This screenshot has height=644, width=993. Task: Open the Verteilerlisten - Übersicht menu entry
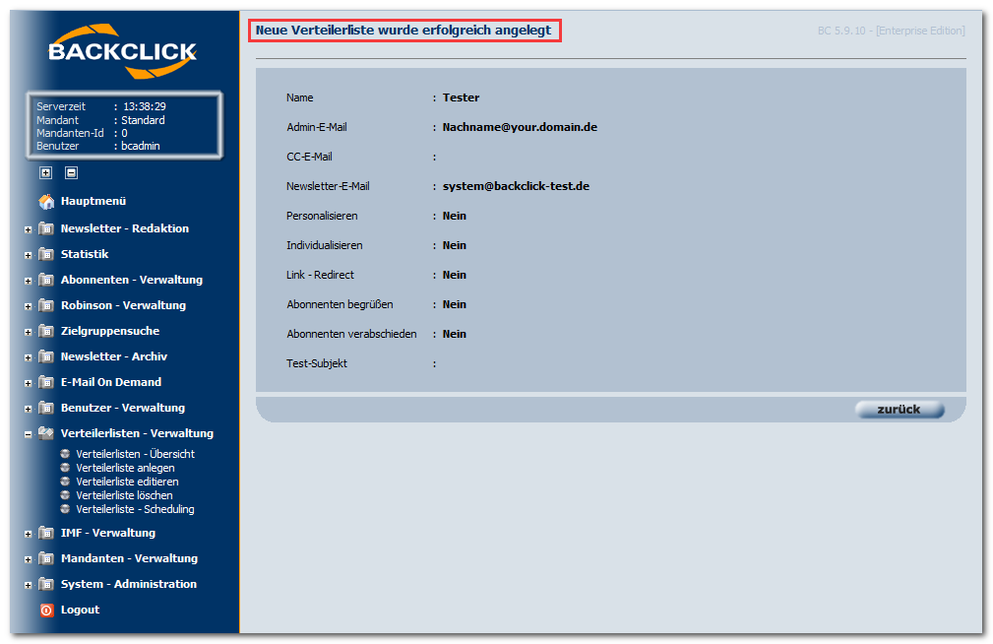(x=135, y=454)
